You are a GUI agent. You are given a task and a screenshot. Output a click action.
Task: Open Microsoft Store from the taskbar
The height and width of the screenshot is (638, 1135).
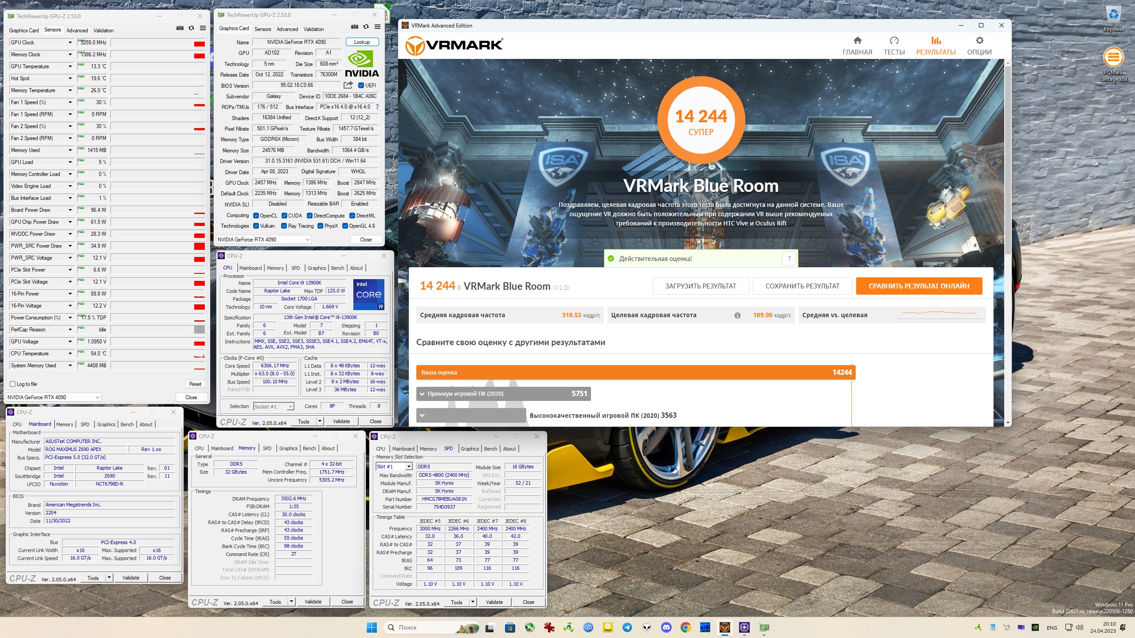pyautogui.click(x=510, y=627)
